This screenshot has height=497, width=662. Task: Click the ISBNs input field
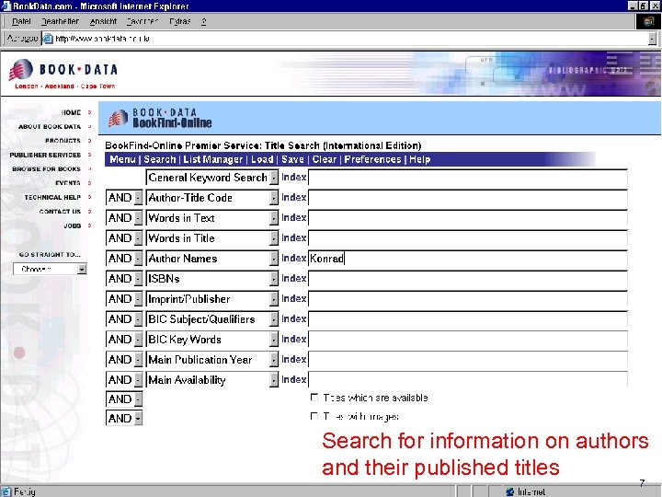[x=468, y=279]
